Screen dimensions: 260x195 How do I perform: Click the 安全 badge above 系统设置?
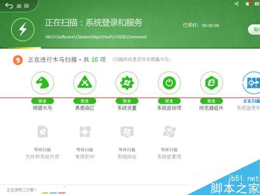[127, 101]
